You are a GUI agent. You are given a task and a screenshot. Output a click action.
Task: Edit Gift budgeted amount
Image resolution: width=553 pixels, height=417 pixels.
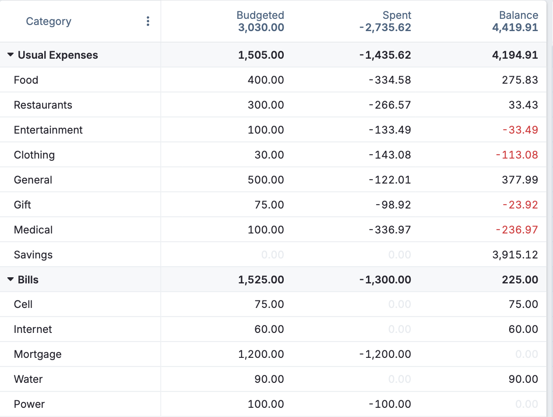tap(269, 205)
